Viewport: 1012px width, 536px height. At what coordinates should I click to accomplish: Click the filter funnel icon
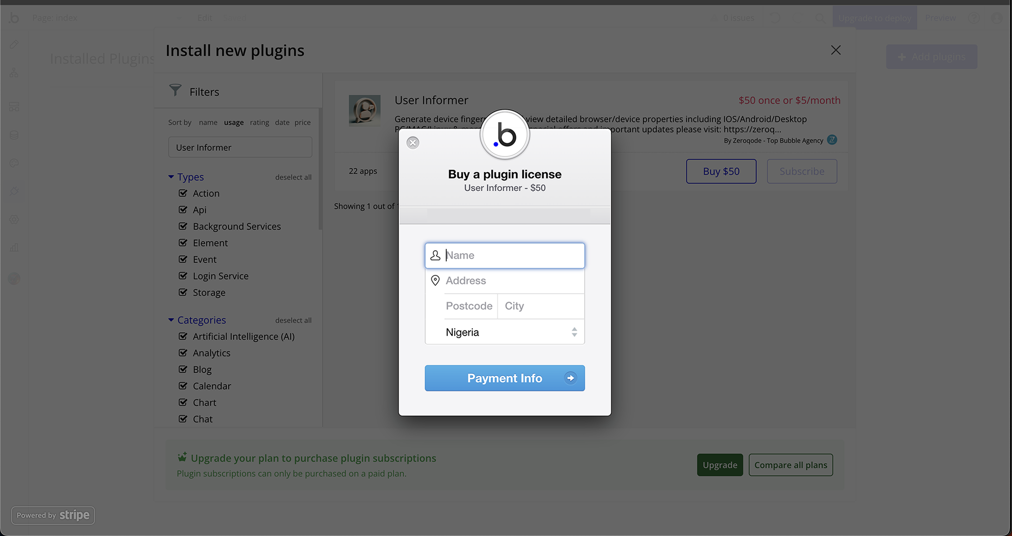(x=175, y=90)
